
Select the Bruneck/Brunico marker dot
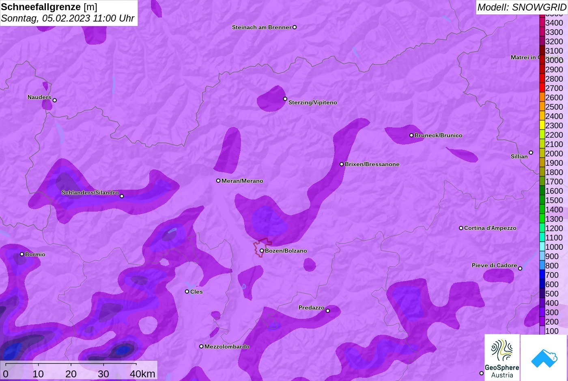click(411, 135)
